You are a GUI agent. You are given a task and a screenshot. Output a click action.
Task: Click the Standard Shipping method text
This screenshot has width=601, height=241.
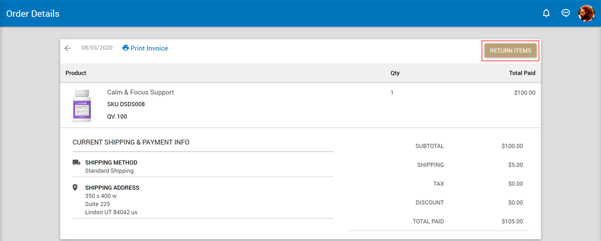pyautogui.click(x=109, y=171)
